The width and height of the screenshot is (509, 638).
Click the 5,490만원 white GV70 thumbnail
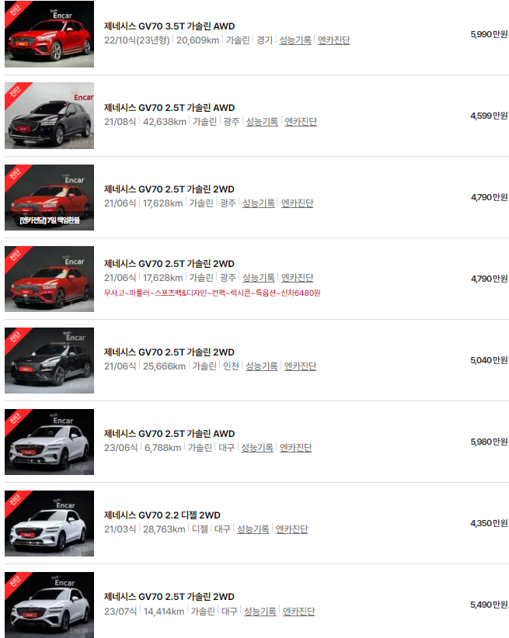point(49,605)
